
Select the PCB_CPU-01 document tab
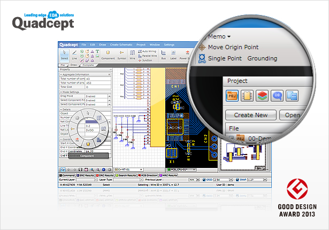pos(181,170)
